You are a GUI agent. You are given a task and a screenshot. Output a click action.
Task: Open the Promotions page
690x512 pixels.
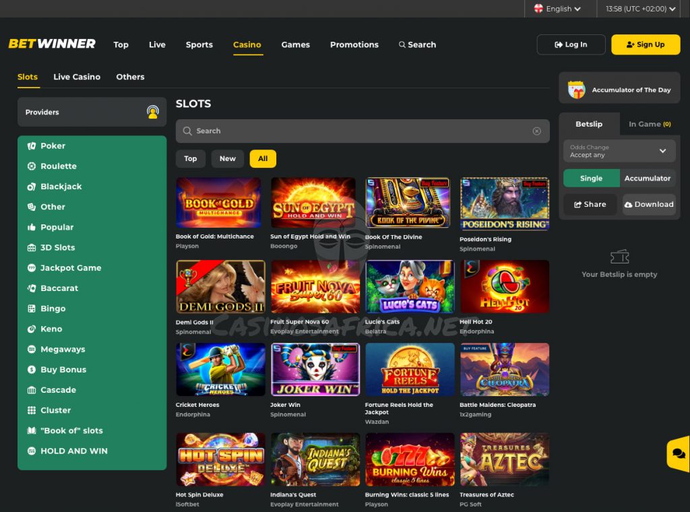tap(354, 44)
